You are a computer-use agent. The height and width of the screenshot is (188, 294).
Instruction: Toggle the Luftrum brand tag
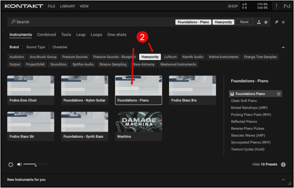pos(171,57)
